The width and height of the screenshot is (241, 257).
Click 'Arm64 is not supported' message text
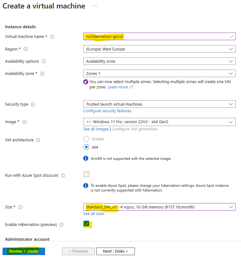click(131, 159)
